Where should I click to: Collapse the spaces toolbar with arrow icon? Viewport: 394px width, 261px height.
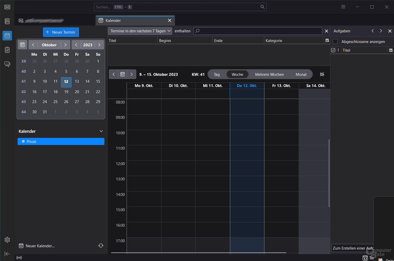7,254
